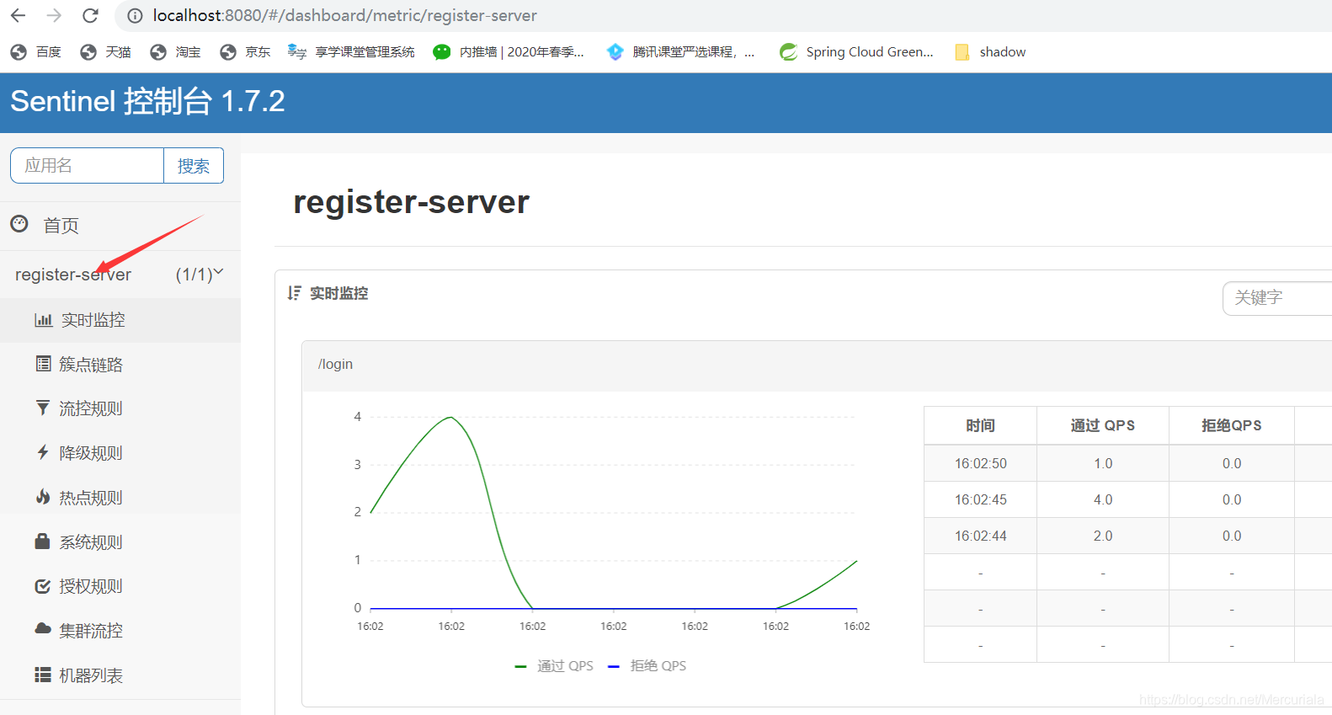Viewport: 1332px width, 715px height.
Task: Click the 拒绝QPS column header
Action: coord(1231,425)
